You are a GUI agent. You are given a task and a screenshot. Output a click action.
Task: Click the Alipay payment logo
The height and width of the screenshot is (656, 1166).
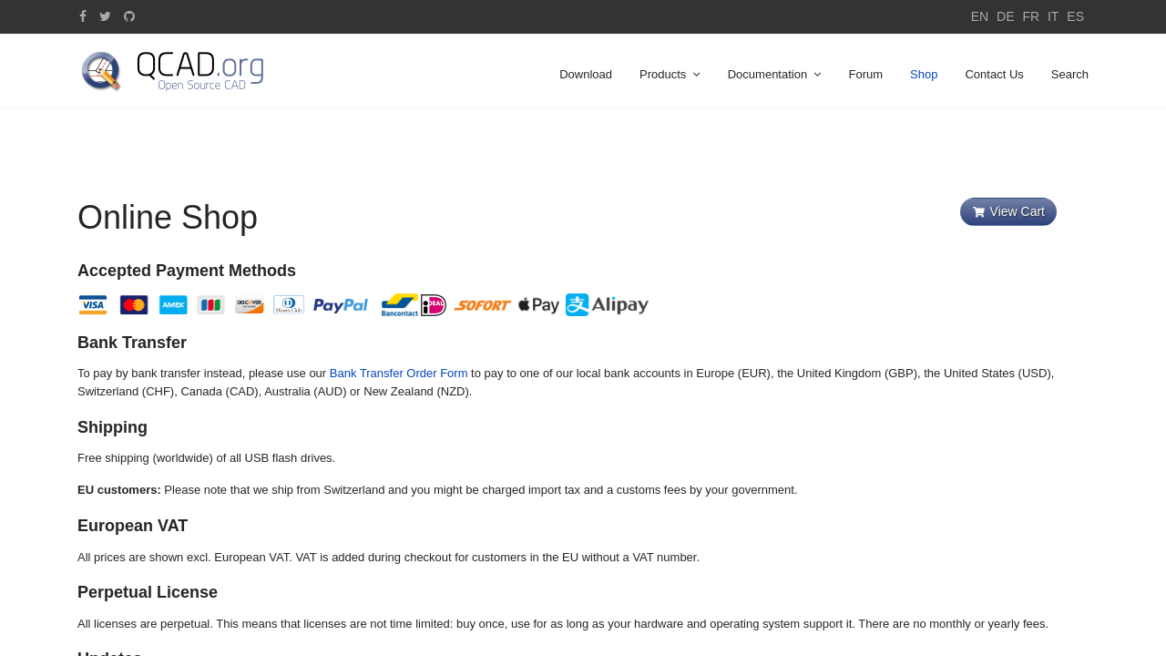tap(607, 305)
